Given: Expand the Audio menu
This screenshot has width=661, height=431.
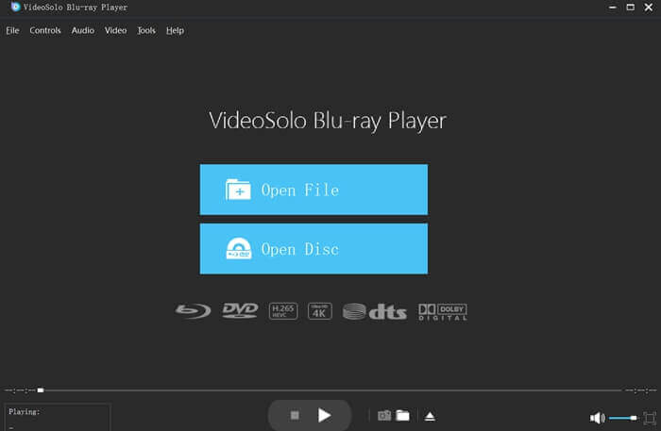Looking at the screenshot, I should pyautogui.click(x=83, y=30).
